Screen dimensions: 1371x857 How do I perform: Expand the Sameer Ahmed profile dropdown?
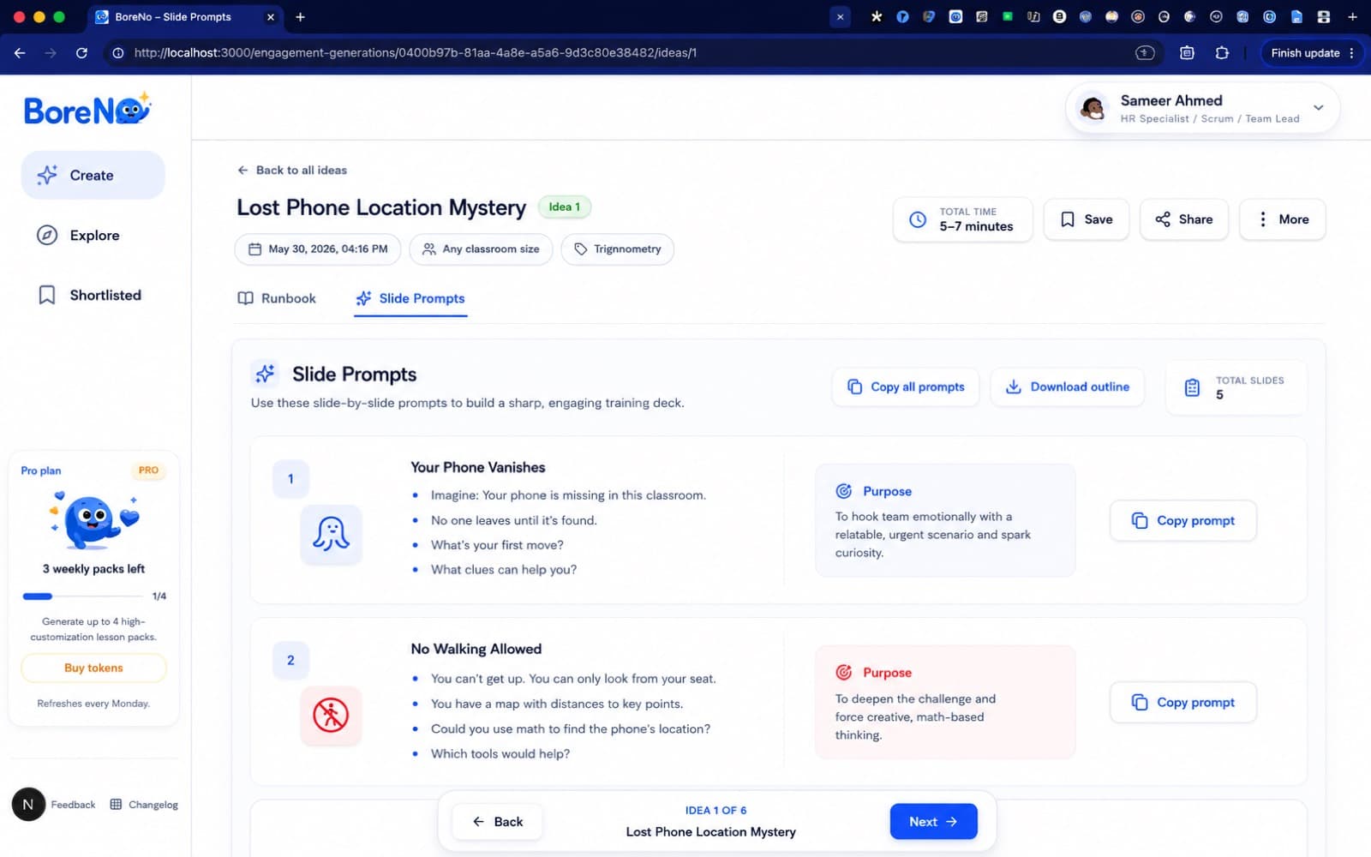(x=1318, y=108)
